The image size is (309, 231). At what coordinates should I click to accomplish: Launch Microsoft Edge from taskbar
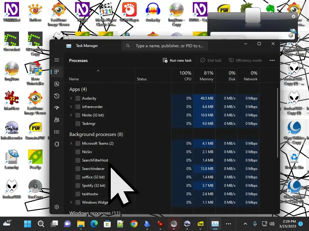pos(94,224)
